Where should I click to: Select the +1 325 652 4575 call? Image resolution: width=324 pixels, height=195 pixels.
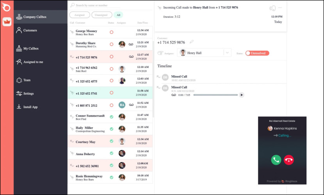tap(110, 81)
